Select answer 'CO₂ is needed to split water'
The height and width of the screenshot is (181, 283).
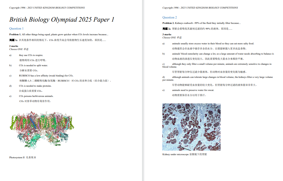coord(33,65)
